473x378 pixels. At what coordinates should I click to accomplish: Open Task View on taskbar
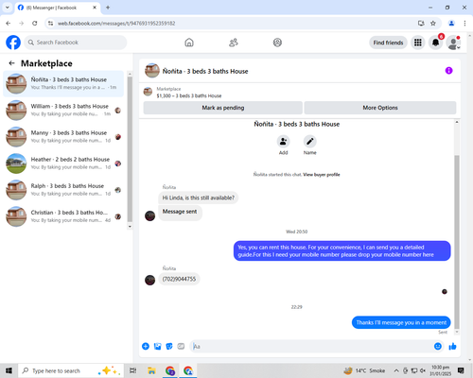pyautogui.click(x=133, y=370)
